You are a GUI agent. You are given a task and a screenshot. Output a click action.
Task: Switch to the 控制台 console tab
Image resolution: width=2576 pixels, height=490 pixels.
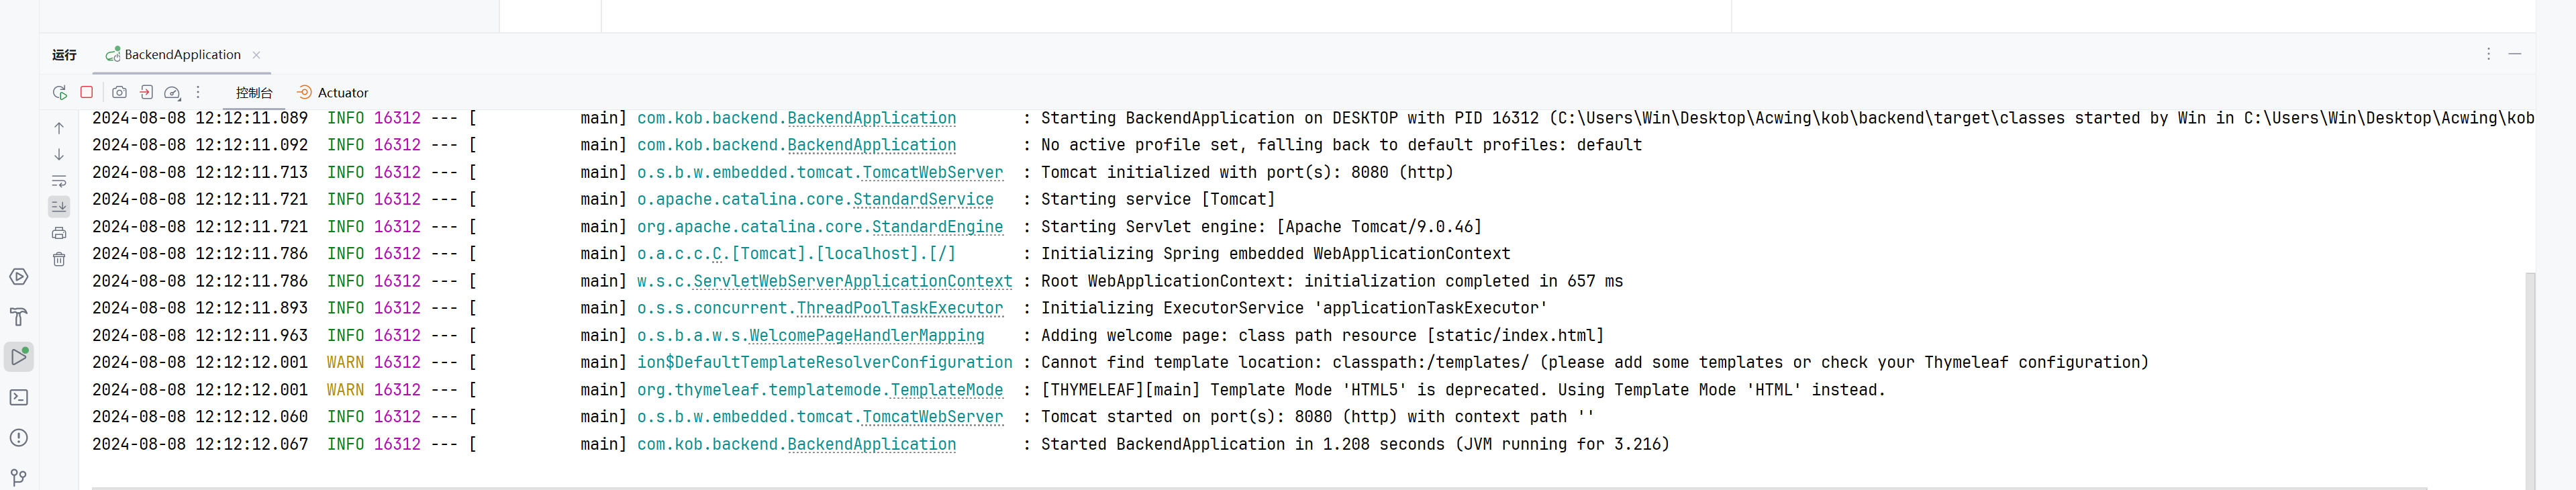[254, 92]
